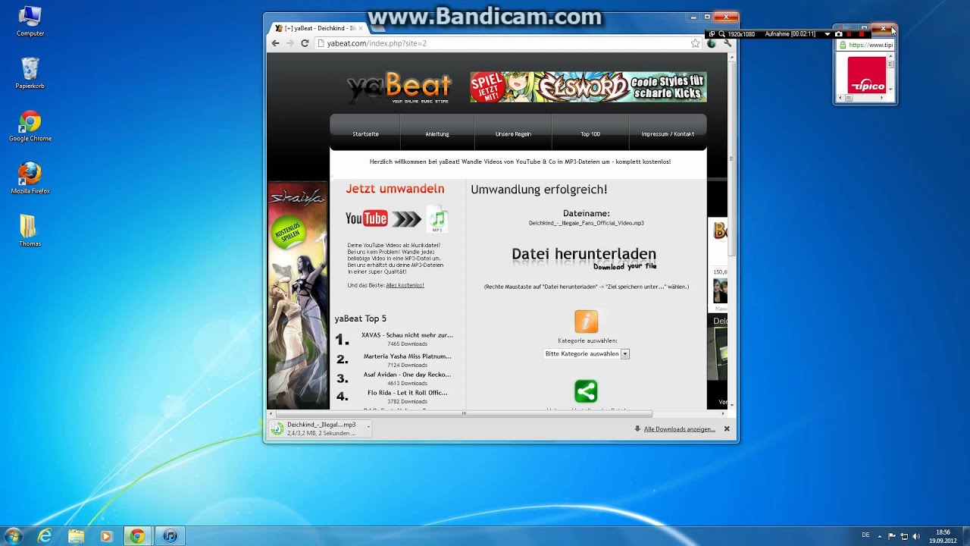
Task: Open 'Bitte Kategorie auswählen' dropdown
Action: click(x=587, y=354)
